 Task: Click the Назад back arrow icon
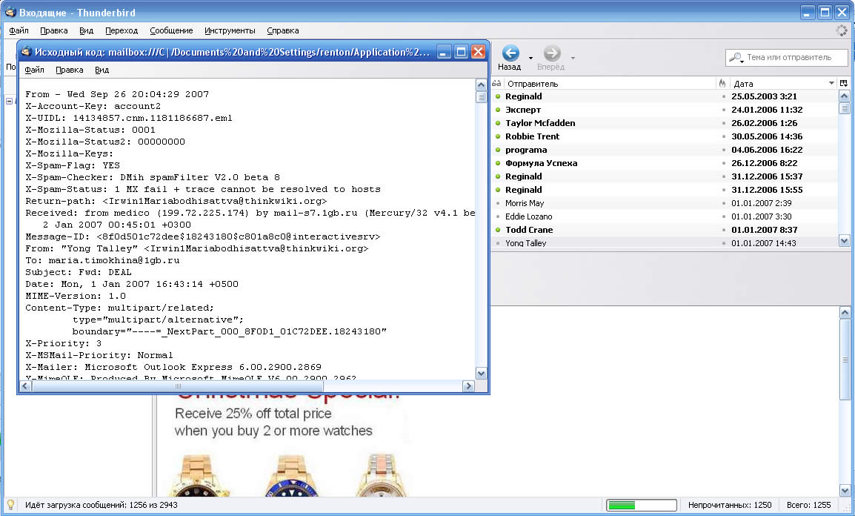[x=510, y=53]
